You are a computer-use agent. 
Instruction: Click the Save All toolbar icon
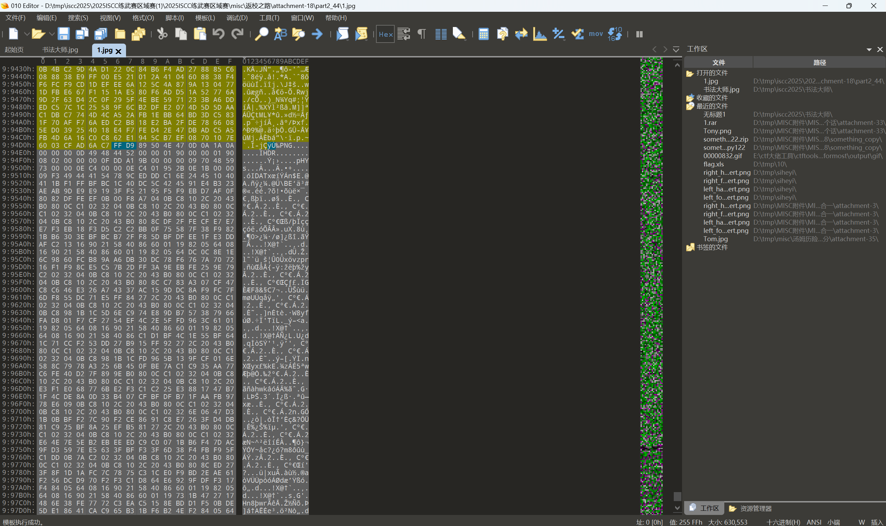coord(101,34)
